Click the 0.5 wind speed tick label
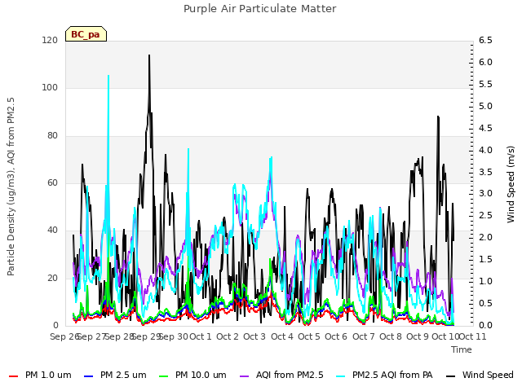The image size is (522, 391). click(485, 303)
